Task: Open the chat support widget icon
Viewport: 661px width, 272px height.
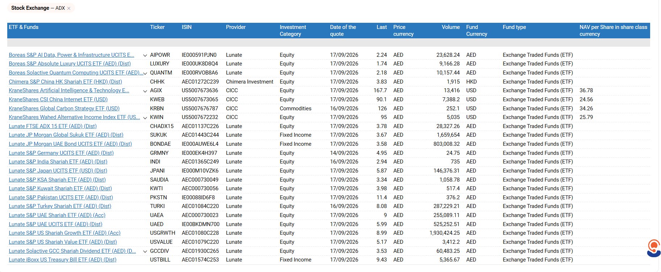Action: [654, 248]
